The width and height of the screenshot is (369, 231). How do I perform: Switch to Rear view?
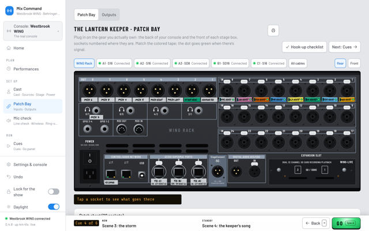pos(340,63)
